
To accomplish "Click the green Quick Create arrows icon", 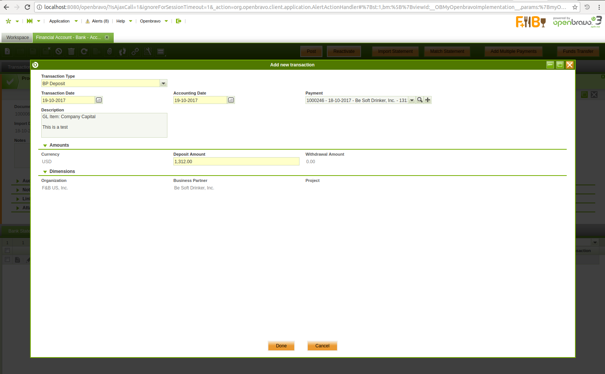I will tap(30, 21).
